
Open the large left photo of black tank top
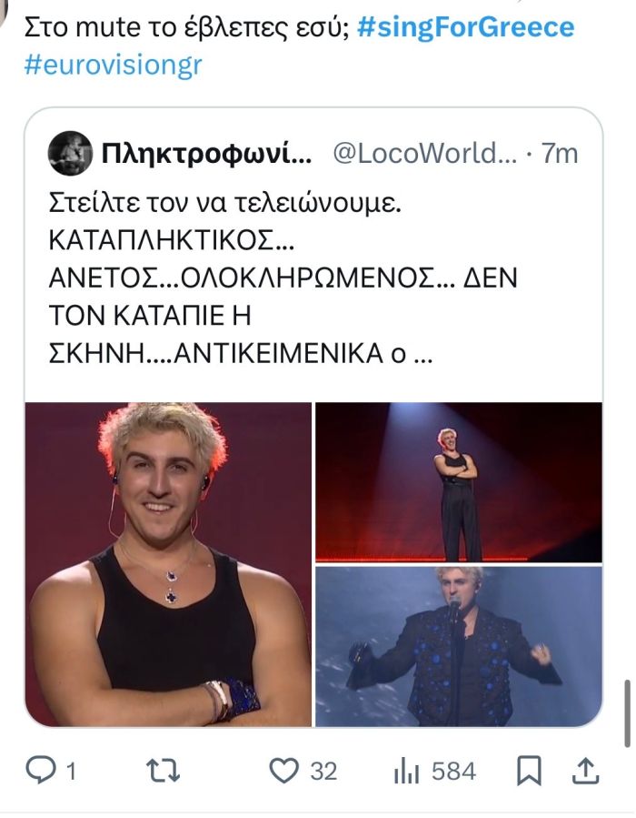[x=168, y=564]
